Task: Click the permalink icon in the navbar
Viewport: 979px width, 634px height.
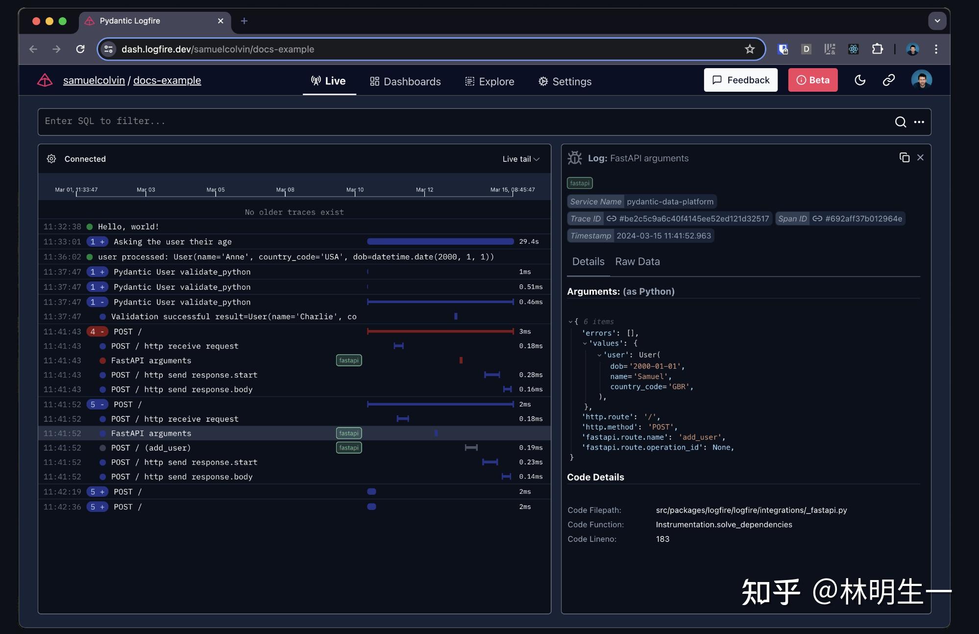Action: (x=888, y=80)
